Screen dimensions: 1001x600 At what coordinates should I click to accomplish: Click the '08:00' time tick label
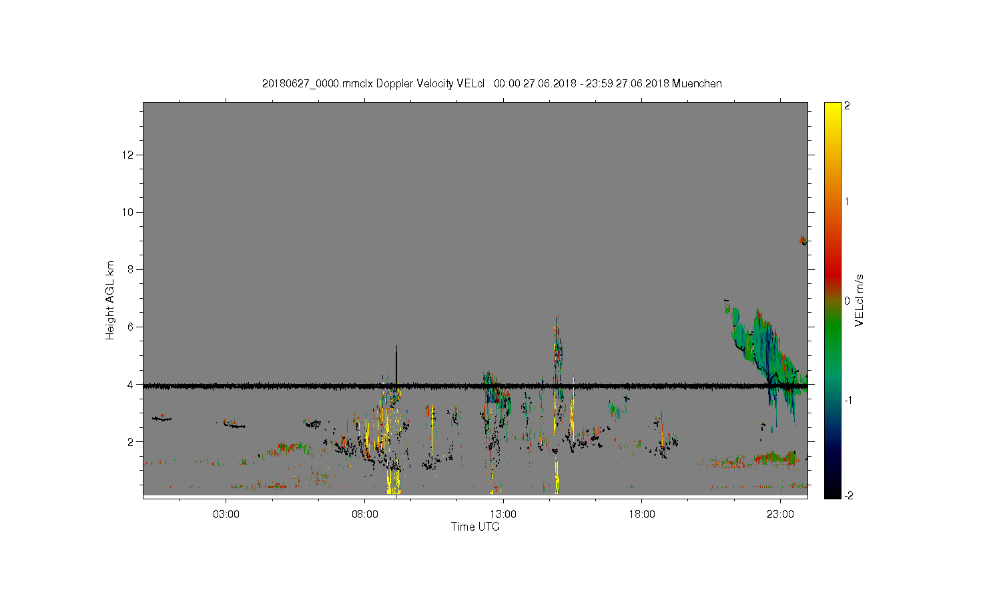pyautogui.click(x=365, y=515)
